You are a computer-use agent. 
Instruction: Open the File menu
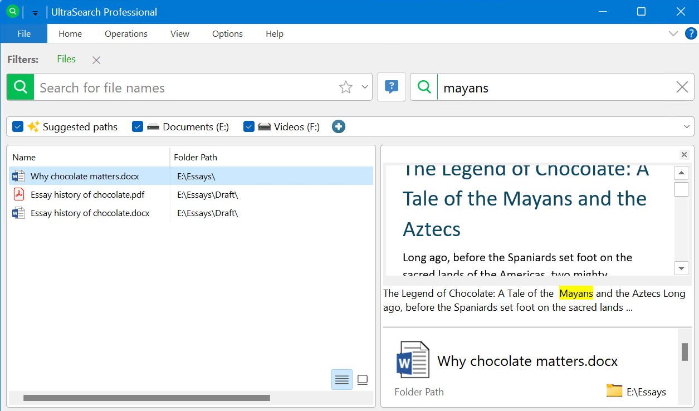24,33
